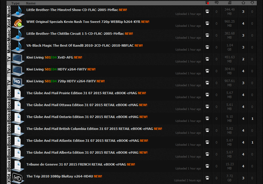Click the X264 HD icon for The Trip
Screen dimensions: 263x184
18,178
